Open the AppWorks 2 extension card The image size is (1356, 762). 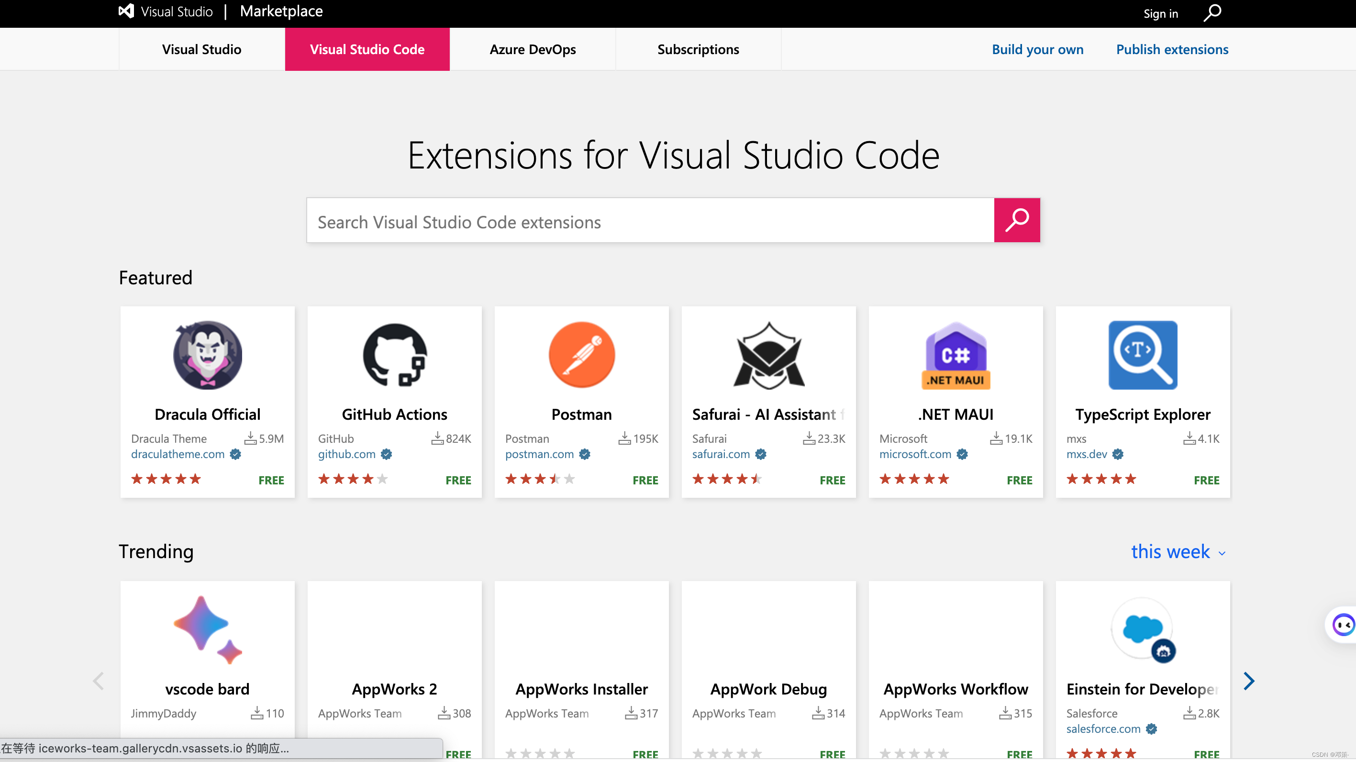point(394,670)
